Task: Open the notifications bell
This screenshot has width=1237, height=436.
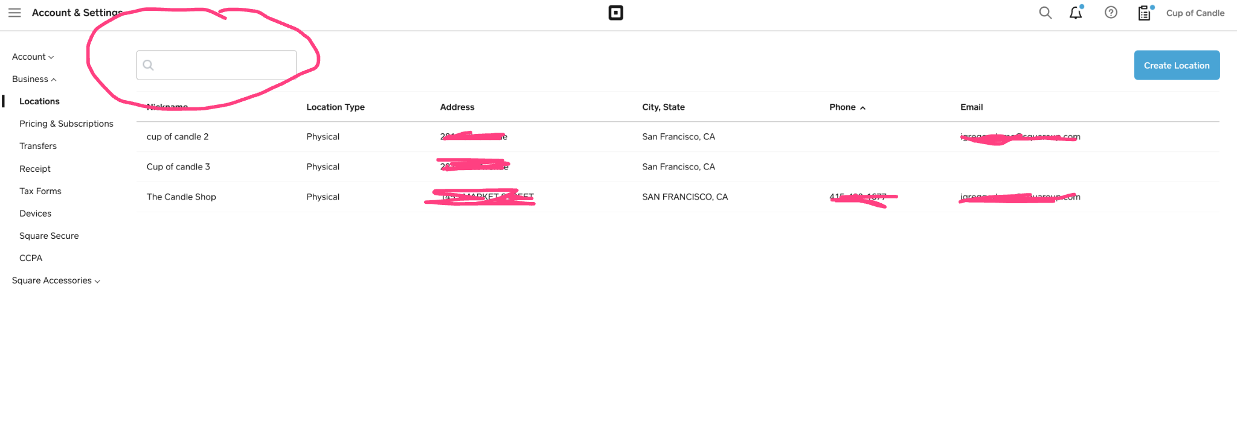Action: coord(1076,12)
